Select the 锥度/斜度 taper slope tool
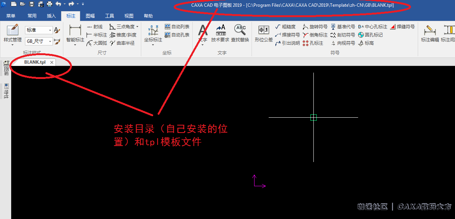This screenshot has width=455, height=219. (x=123, y=35)
